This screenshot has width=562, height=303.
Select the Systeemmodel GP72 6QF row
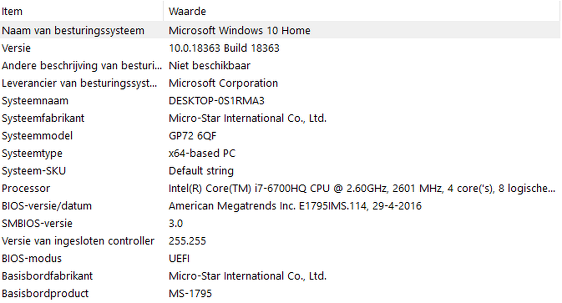(x=280, y=136)
